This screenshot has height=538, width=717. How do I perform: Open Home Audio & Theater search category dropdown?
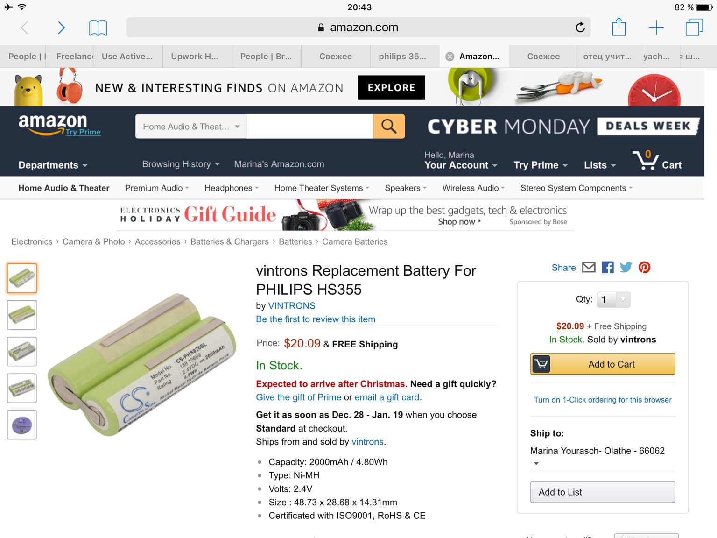pyautogui.click(x=191, y=127)
